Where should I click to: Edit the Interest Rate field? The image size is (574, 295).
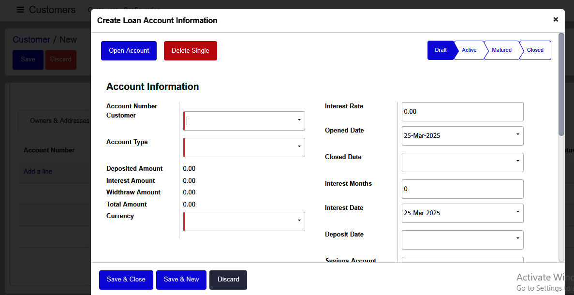(x=462, y=111)
